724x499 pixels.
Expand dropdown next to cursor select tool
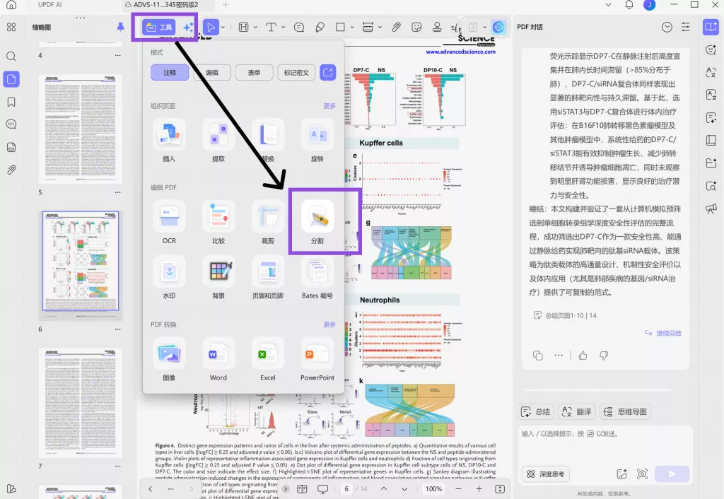(223, 28)
